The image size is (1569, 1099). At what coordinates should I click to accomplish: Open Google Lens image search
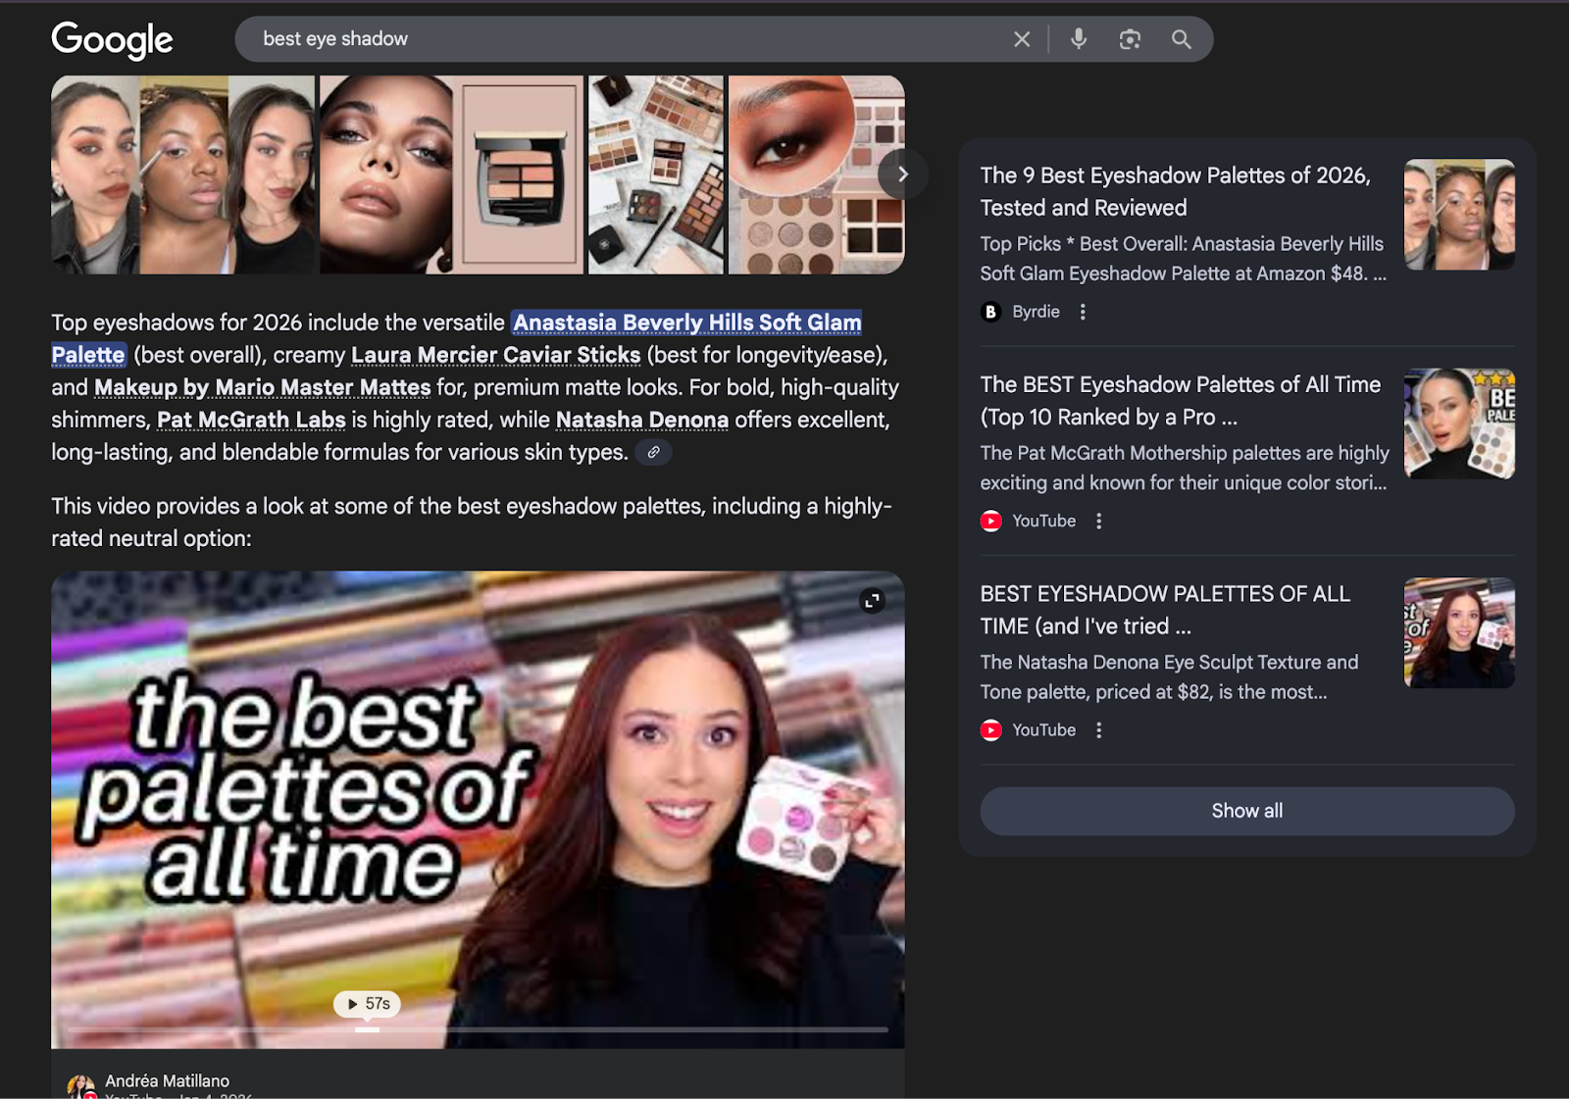click(1130, 39)
